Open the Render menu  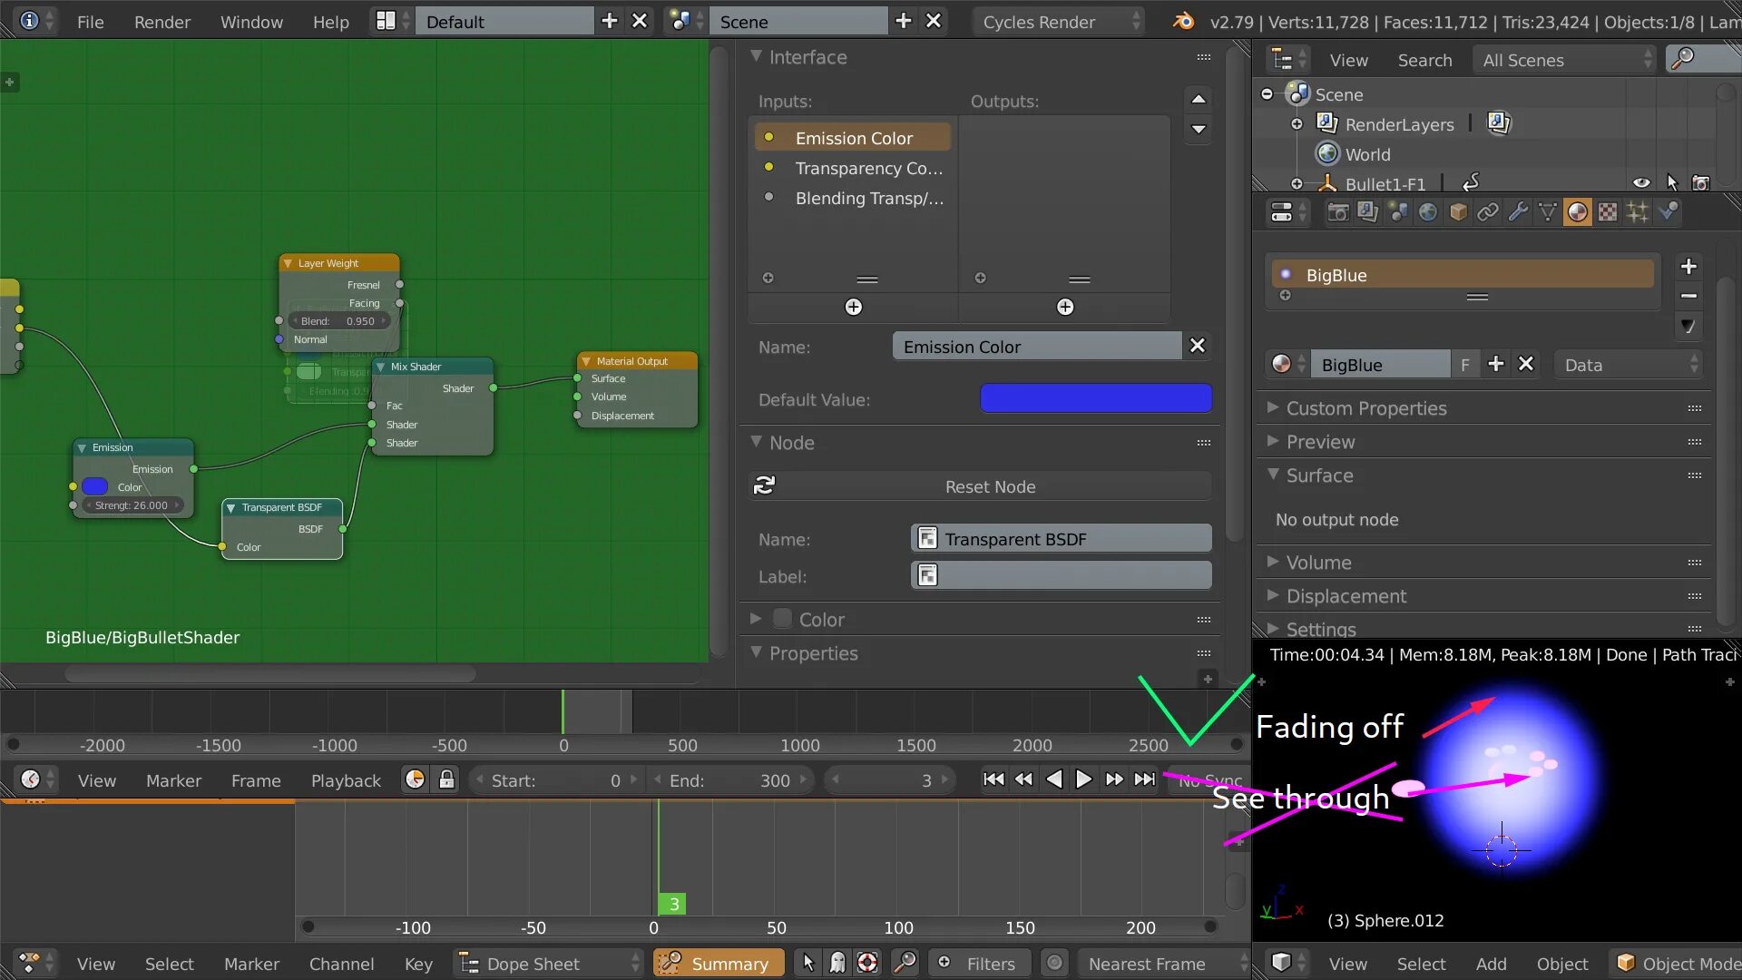(x=161, y=22)
